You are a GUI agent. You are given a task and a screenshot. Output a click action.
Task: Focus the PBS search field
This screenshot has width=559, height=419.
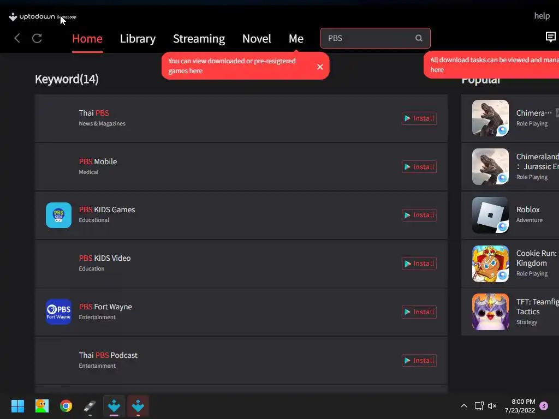(376, 38)
